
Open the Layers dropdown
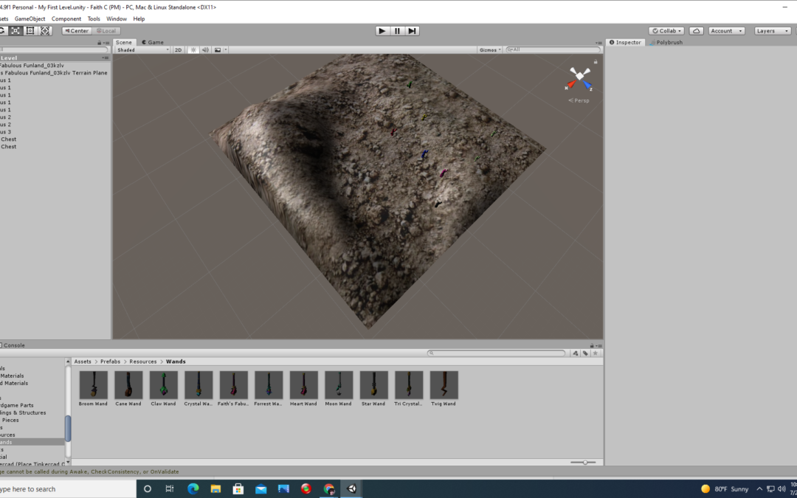click(771, 31)
